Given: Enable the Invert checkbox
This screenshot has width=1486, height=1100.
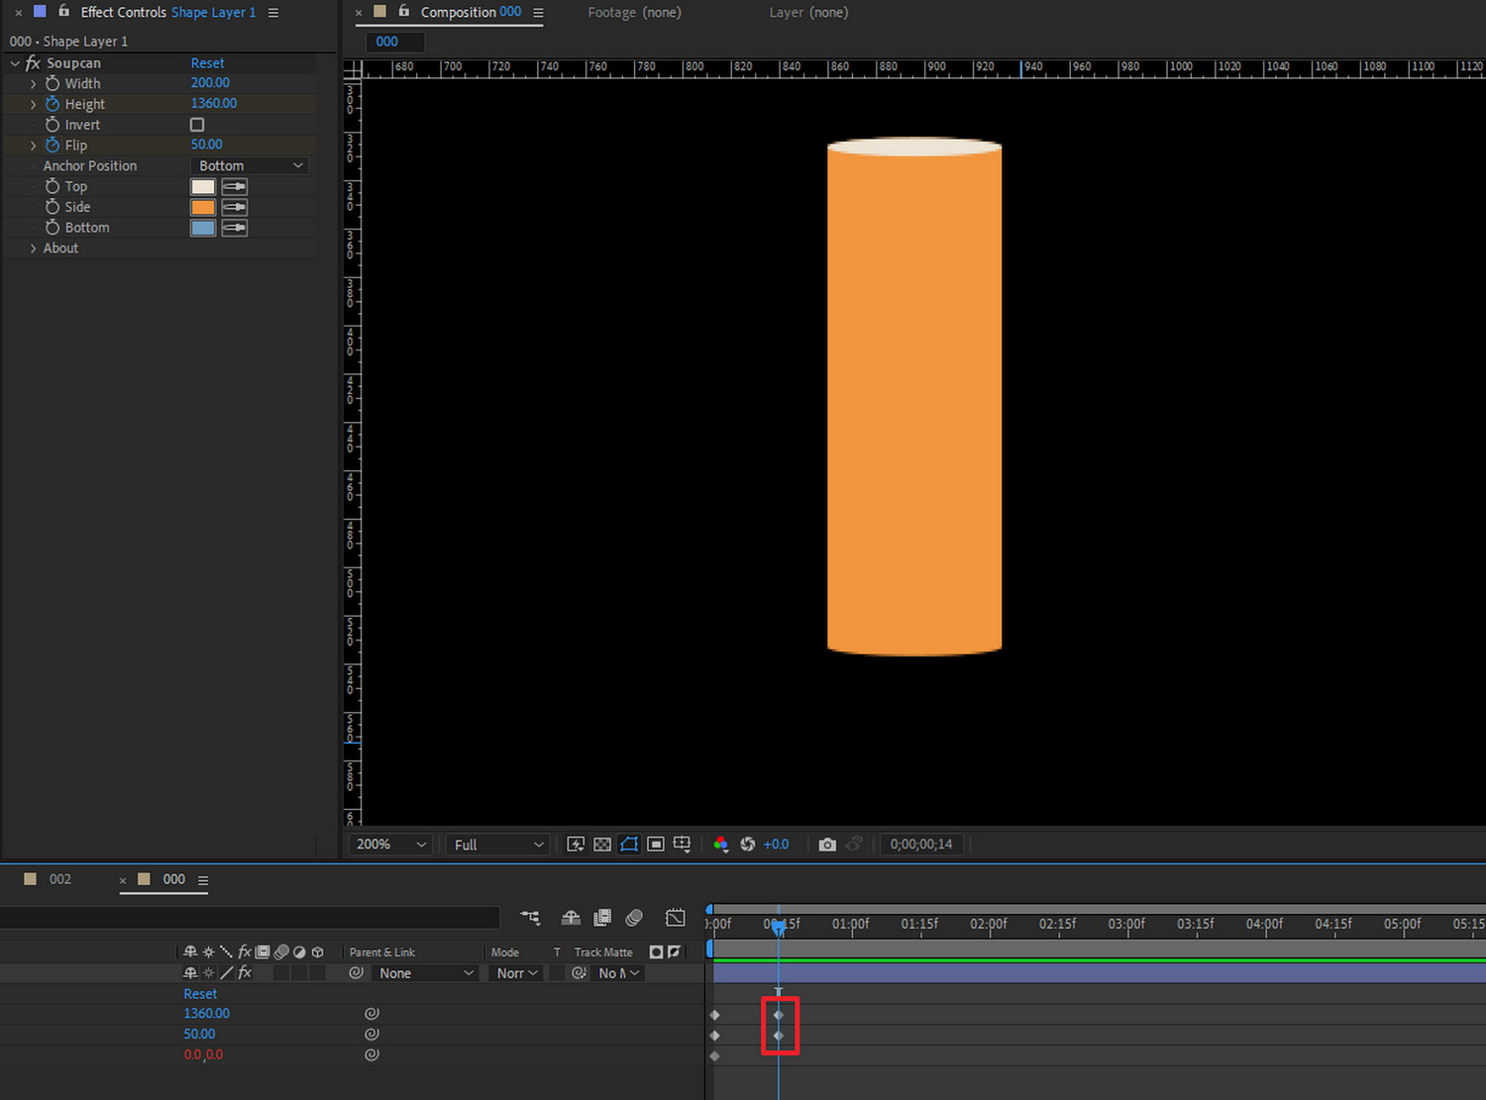Looking at the screenshot, I should (197, 125).
